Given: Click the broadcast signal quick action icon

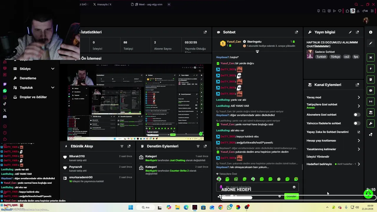Looking at the screenshot, I should click(371, 102).
